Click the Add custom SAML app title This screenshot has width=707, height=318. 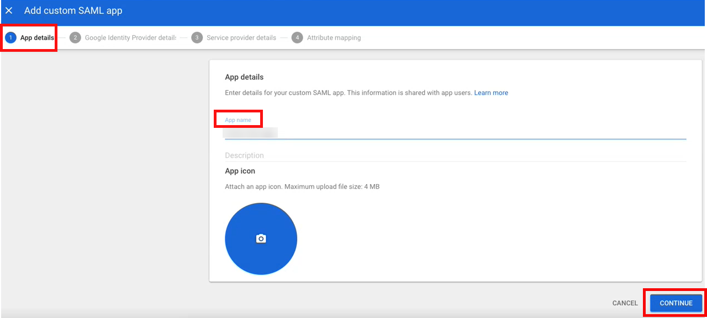(x=73, y=10)
